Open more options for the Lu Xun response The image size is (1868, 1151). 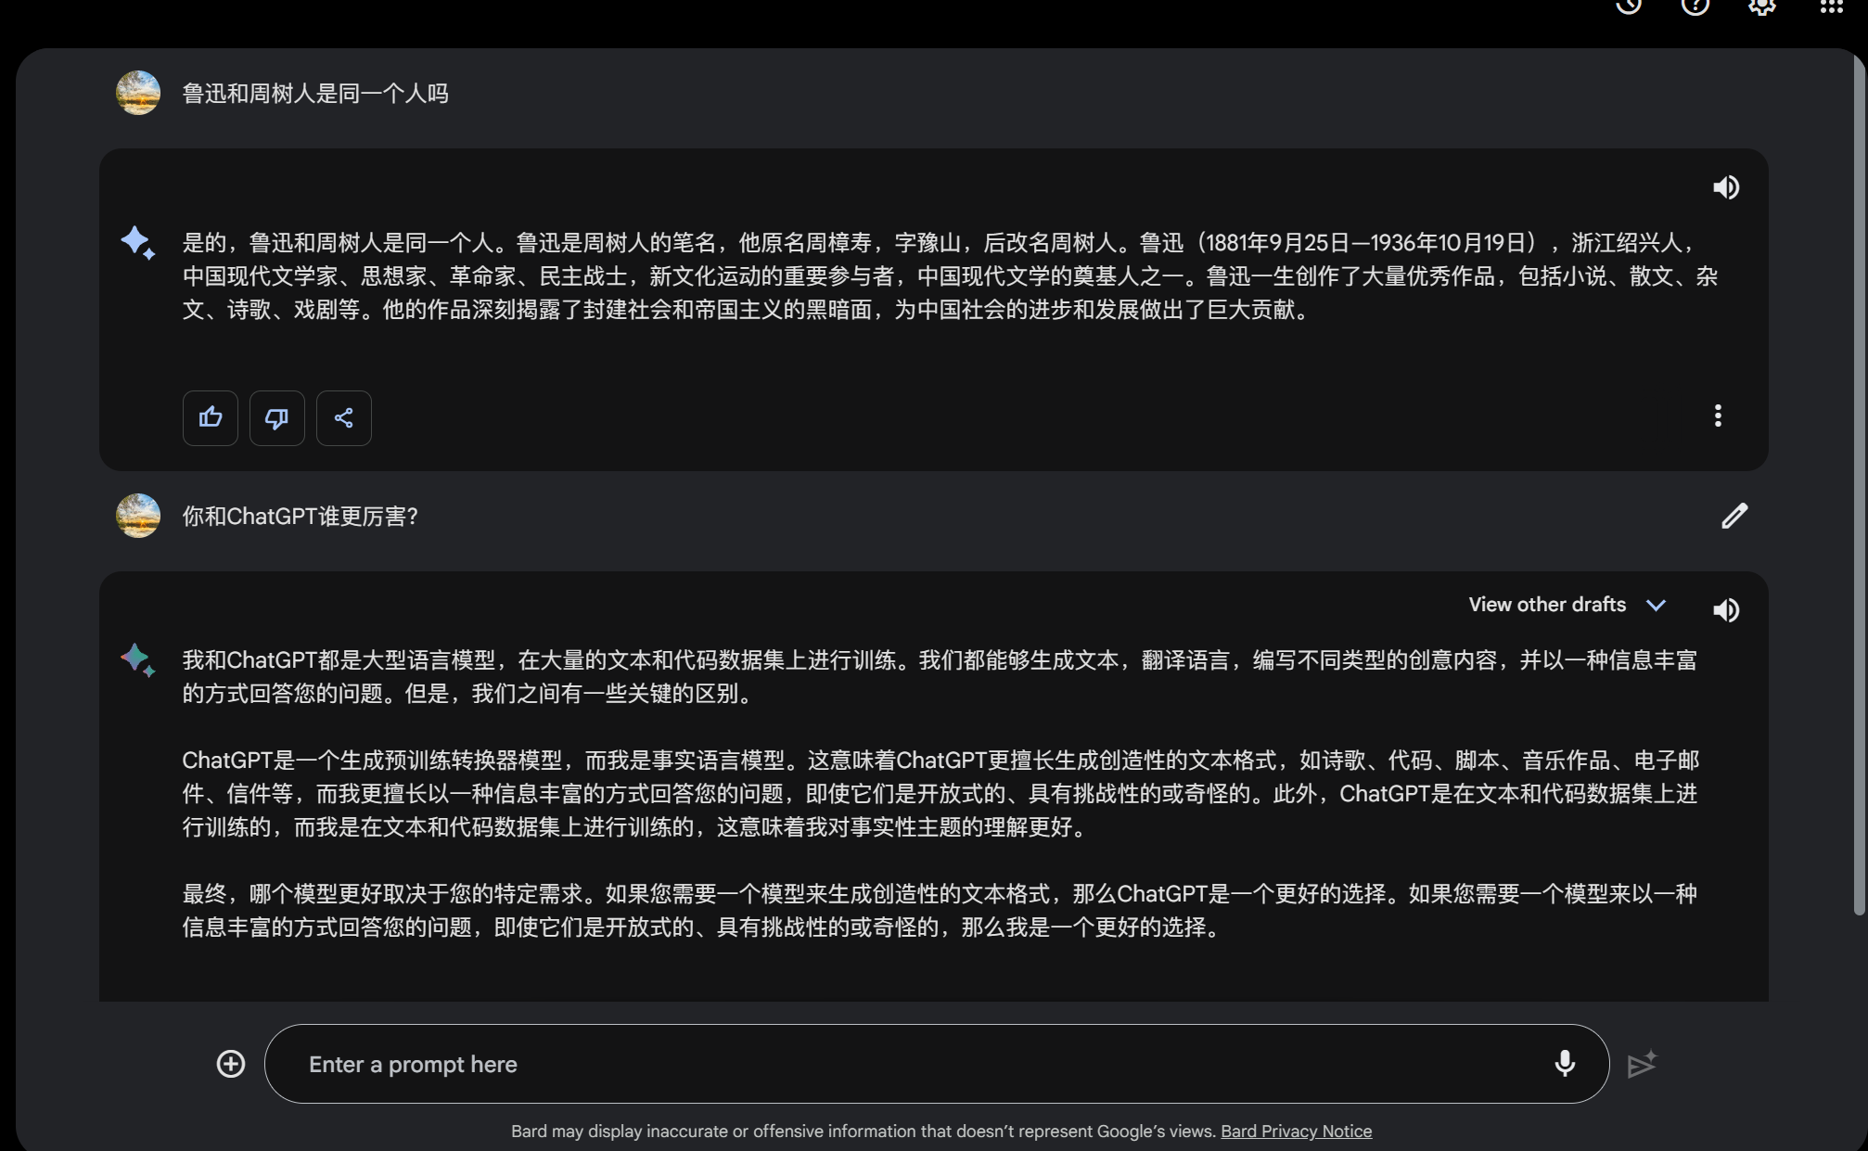tap(1718, 416)
